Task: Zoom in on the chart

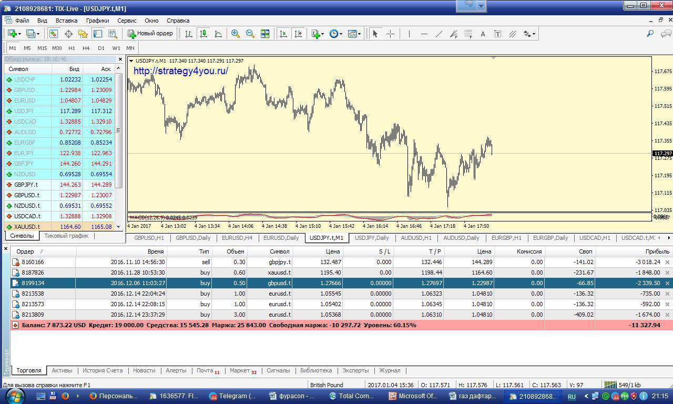Action: pyautogui.click(x=236, y=34)
